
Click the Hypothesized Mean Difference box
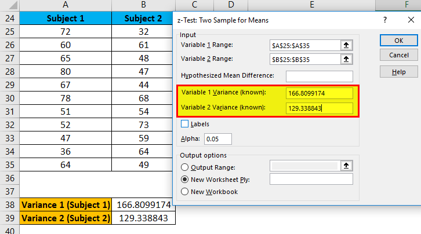(320, 76)
